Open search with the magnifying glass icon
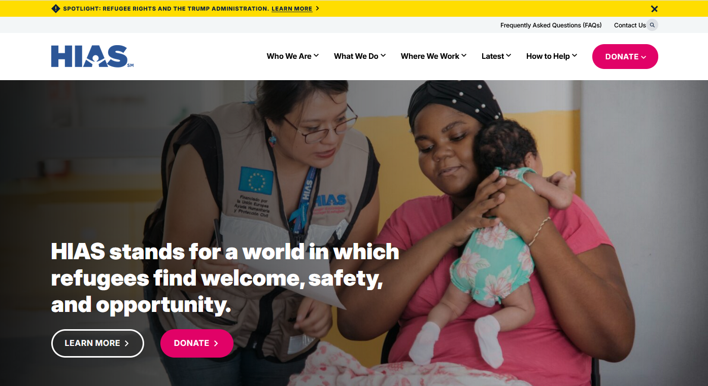708x386 pixels. click(x=652, y=25)
